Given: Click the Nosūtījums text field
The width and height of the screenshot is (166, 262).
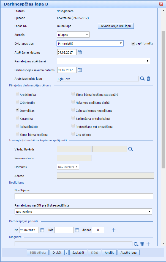Looking at the screenshot, I should click(84, 196).
